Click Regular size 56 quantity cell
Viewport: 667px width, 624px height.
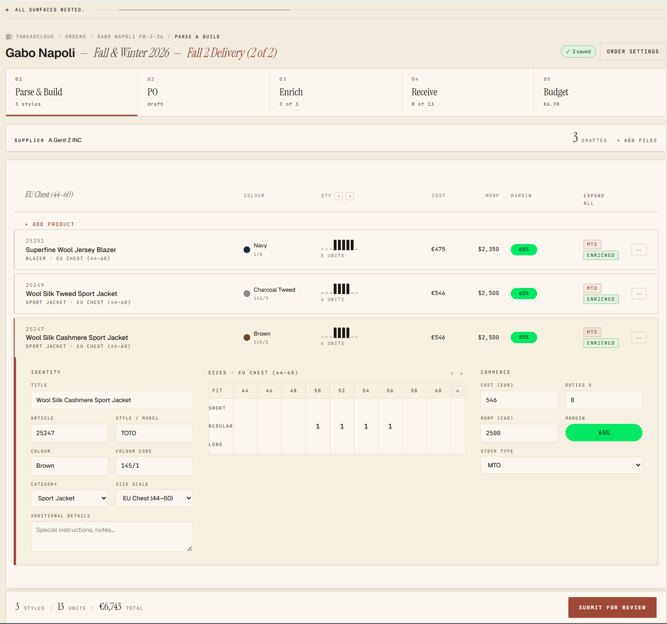pos(390,426)
